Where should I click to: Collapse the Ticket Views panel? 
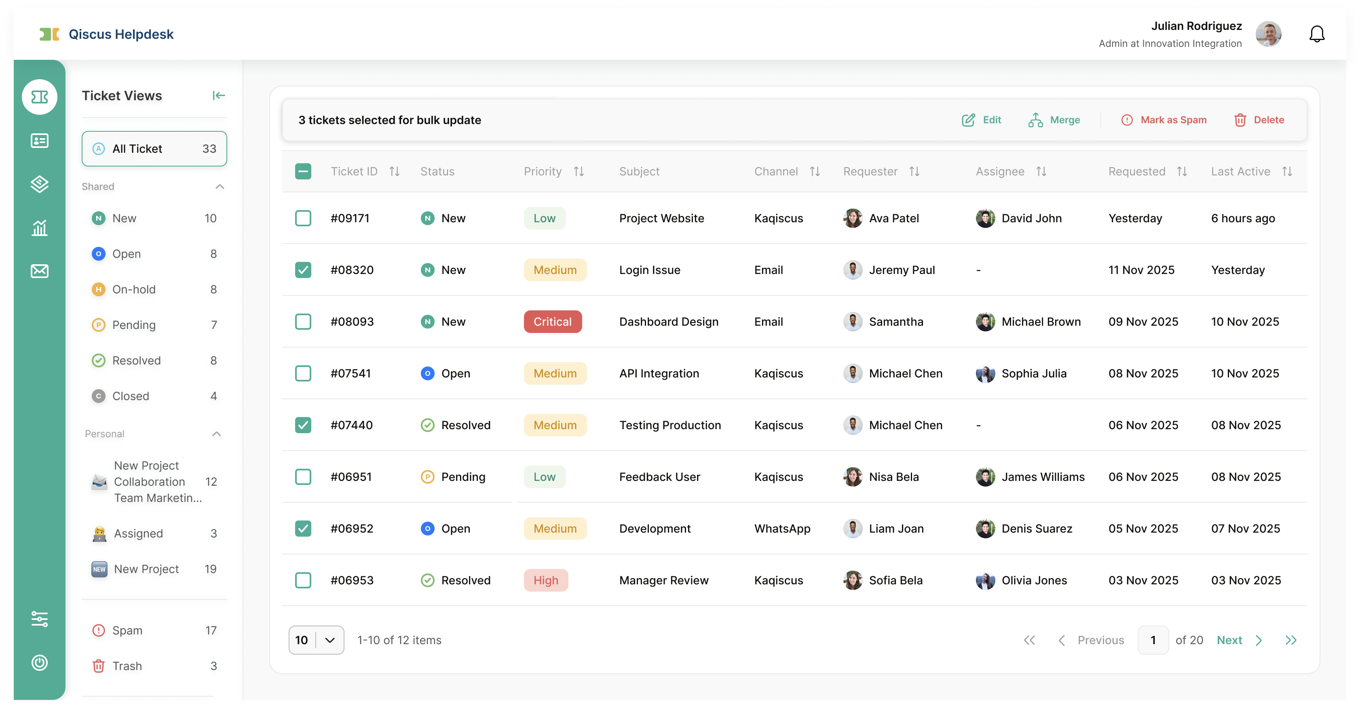pyautogui.click(x=219, y=95)
